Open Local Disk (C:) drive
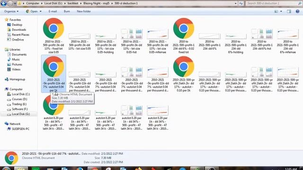303x170 pixels. 21,94
